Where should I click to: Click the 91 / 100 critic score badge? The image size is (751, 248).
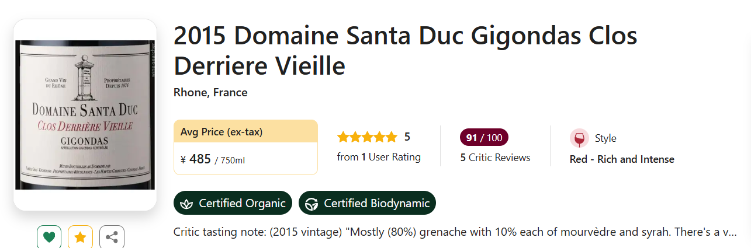pos(484,138)
